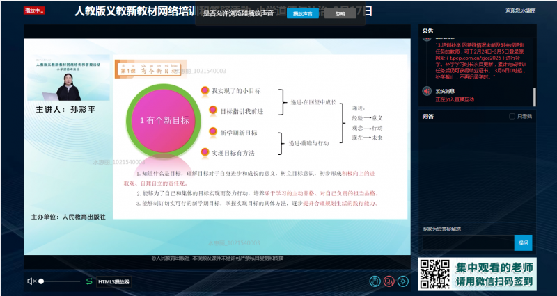Click 实现目标有方法 slide item
This screenshot has height=296, width=557.
coord(233,153)
